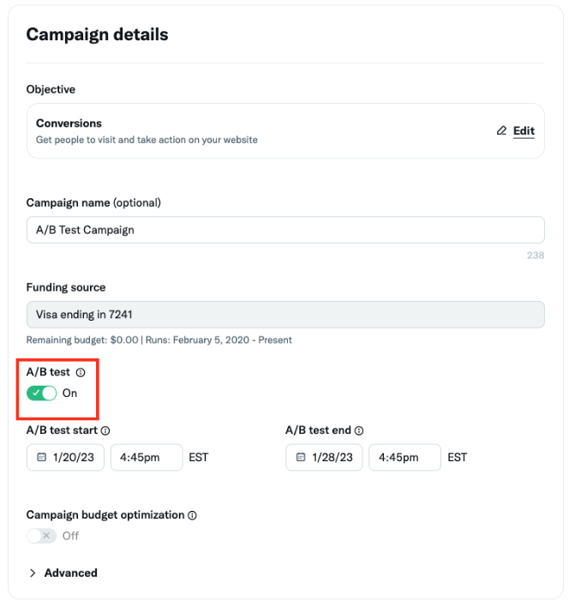Turn off the A/B test toggle

(42, 394)
